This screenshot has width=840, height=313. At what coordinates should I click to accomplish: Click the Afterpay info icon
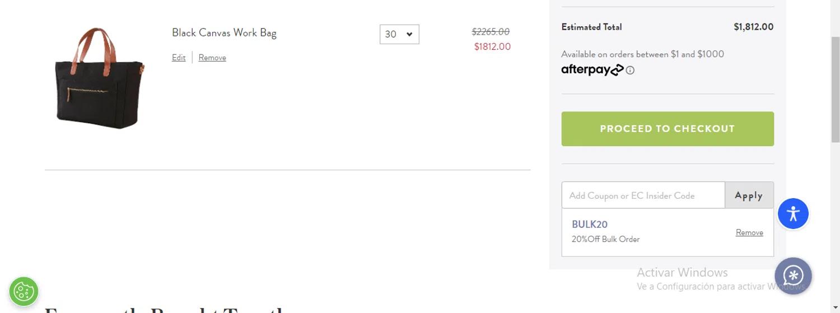(630, 71)
